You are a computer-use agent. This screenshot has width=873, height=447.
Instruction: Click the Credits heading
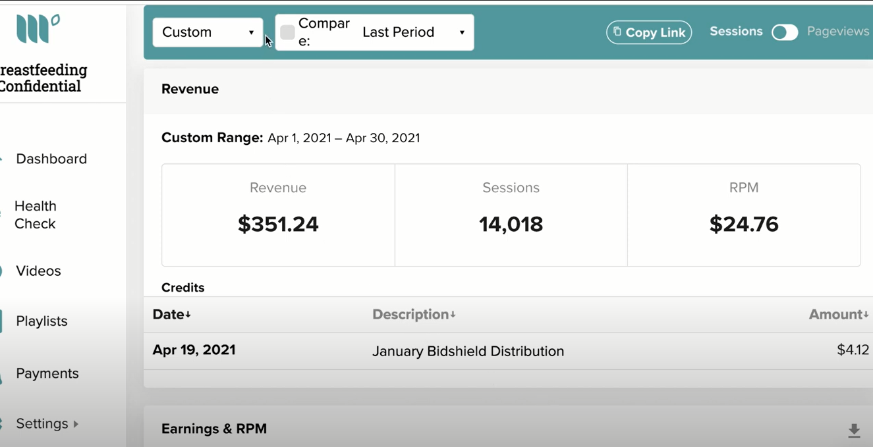click(183, 288)
